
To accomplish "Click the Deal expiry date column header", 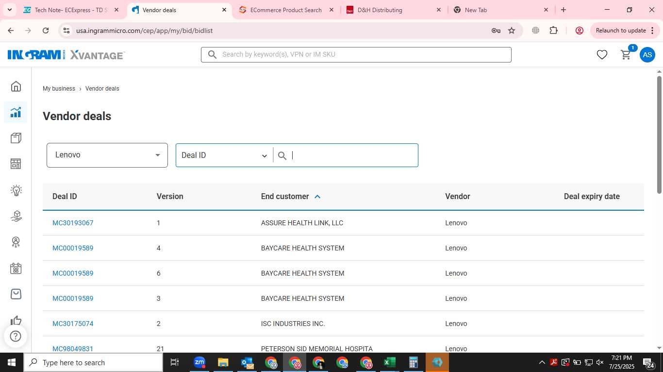I will pos(592,197).
